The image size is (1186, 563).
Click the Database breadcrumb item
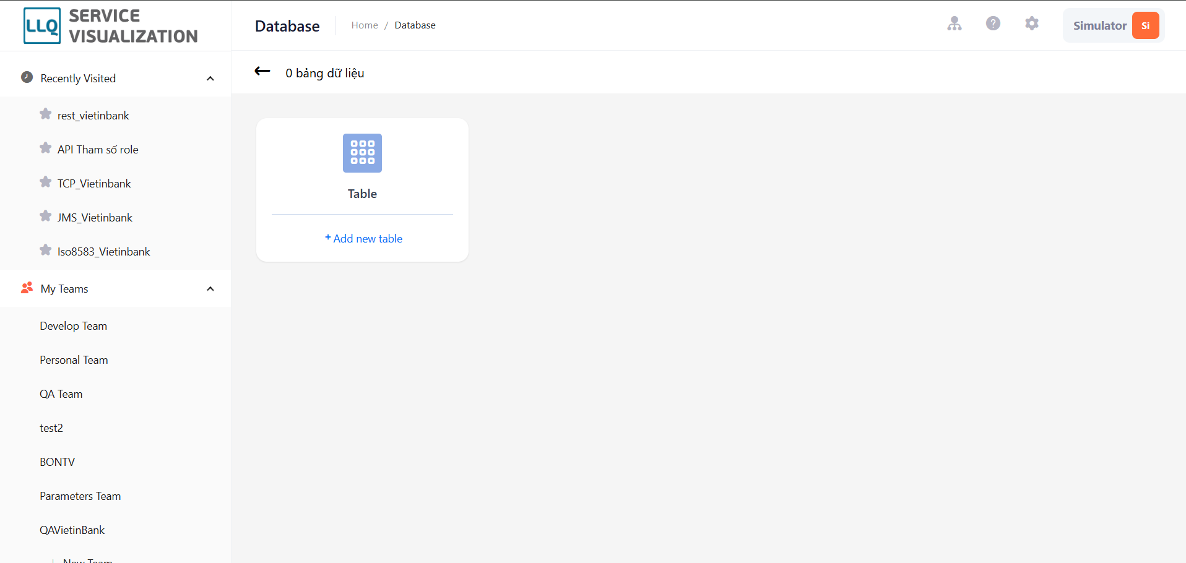pyautogui.click(x=415, y=25)
